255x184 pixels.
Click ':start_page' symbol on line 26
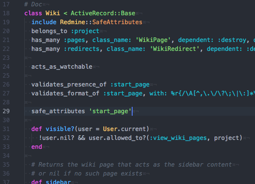click(130, 85)
